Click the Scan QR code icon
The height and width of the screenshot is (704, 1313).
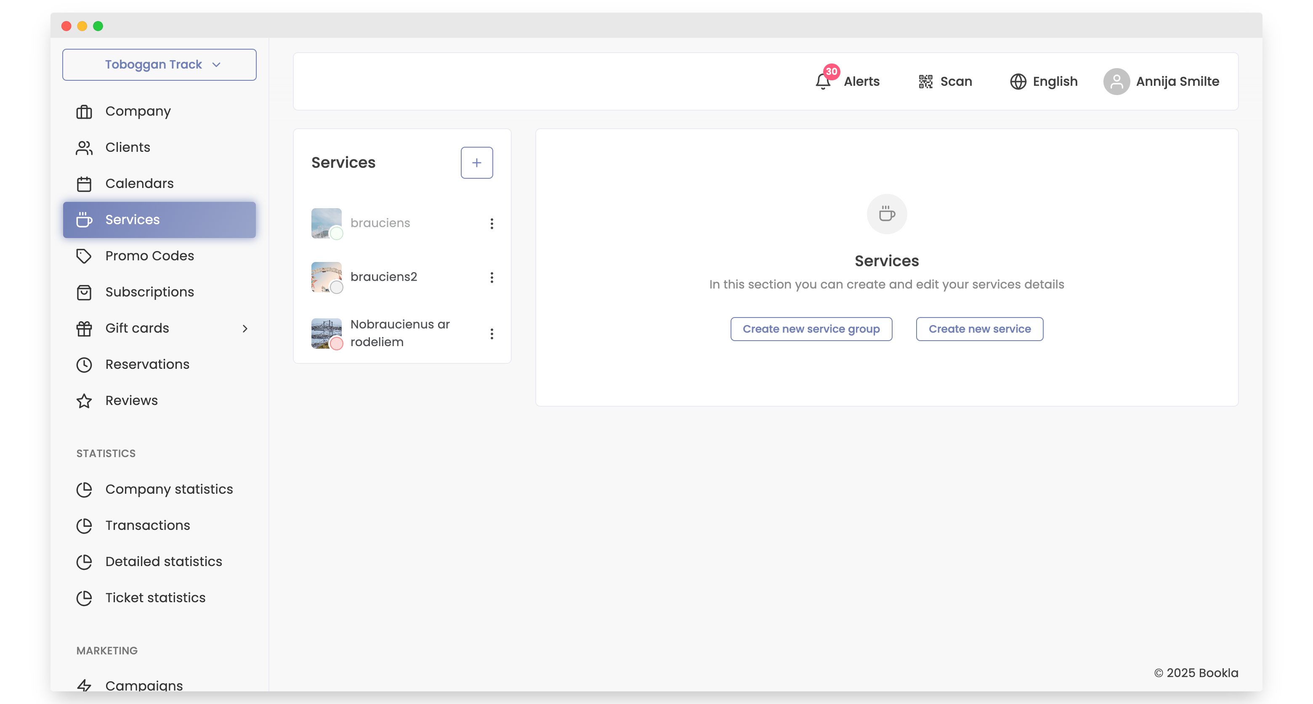click(925, 81)
